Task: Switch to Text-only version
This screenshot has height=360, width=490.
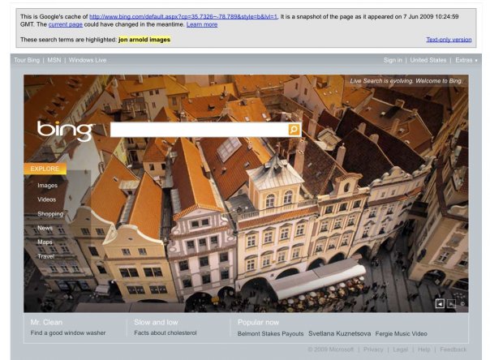Action: [449, 40]
